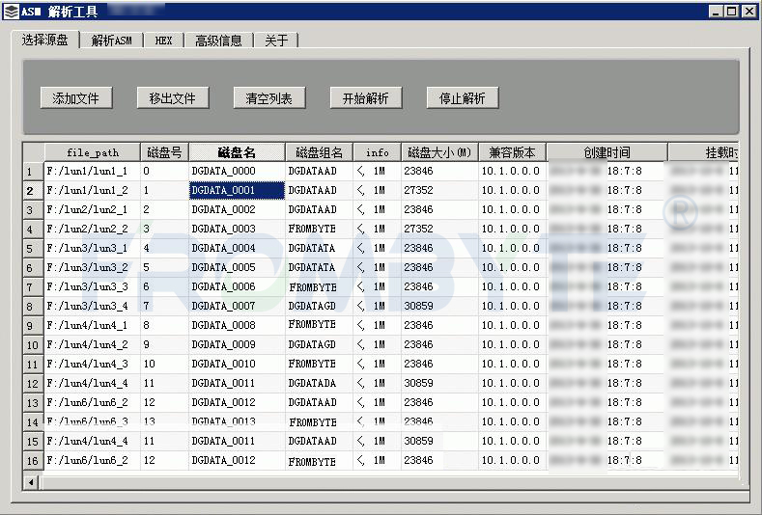Select cell F:/lun3/lun3_1

(x=93, y=248)
